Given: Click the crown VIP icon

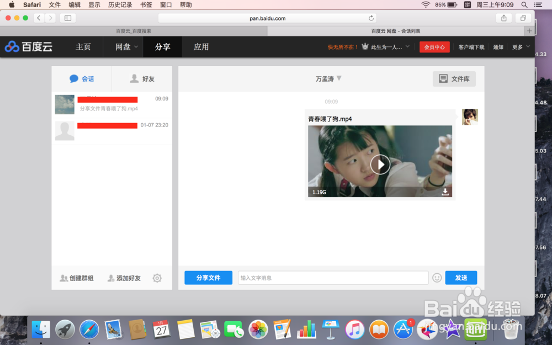Looking at the screenshot, I should [365, 46].
